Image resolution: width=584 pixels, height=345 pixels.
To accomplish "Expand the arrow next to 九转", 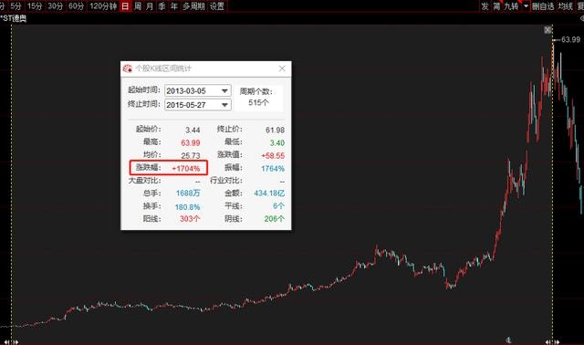I will [x=526, y=6].
